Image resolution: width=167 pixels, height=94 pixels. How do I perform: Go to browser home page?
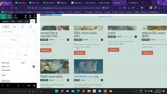pos(16,8)
